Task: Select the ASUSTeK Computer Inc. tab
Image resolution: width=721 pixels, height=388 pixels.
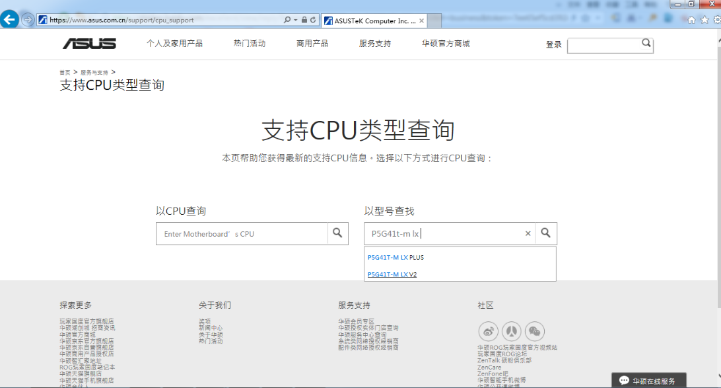Action: (374, 20)
